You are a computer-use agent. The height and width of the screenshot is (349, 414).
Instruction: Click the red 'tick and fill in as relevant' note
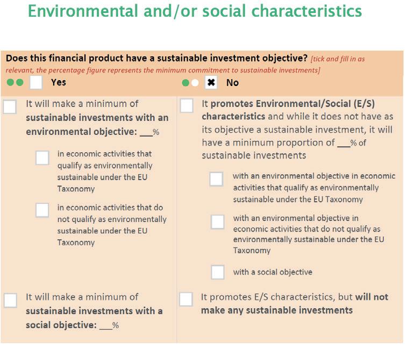pos(185,65)
